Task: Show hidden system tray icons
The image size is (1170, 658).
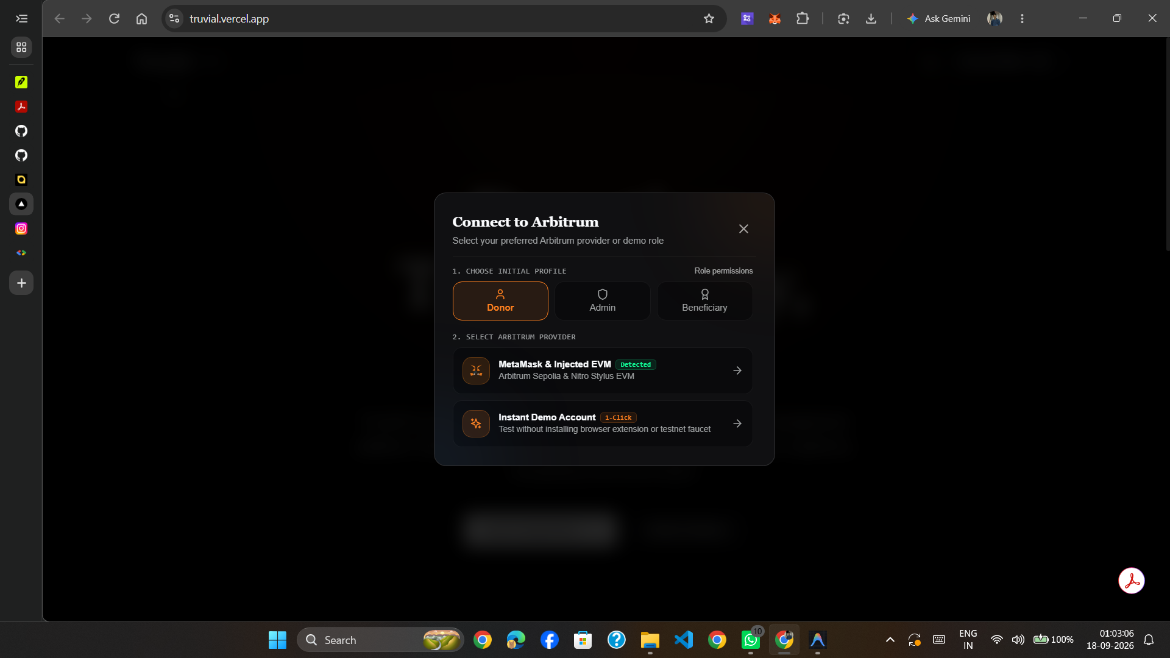Action: point(890,640)
